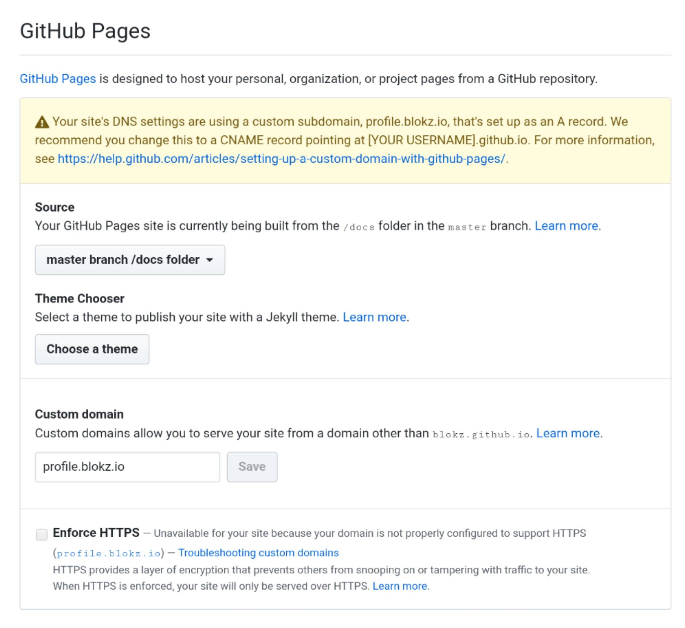Focus the custom domain field profile.blokz.io
Viewport: 685px width, 628px height.
tap(127, 467)
